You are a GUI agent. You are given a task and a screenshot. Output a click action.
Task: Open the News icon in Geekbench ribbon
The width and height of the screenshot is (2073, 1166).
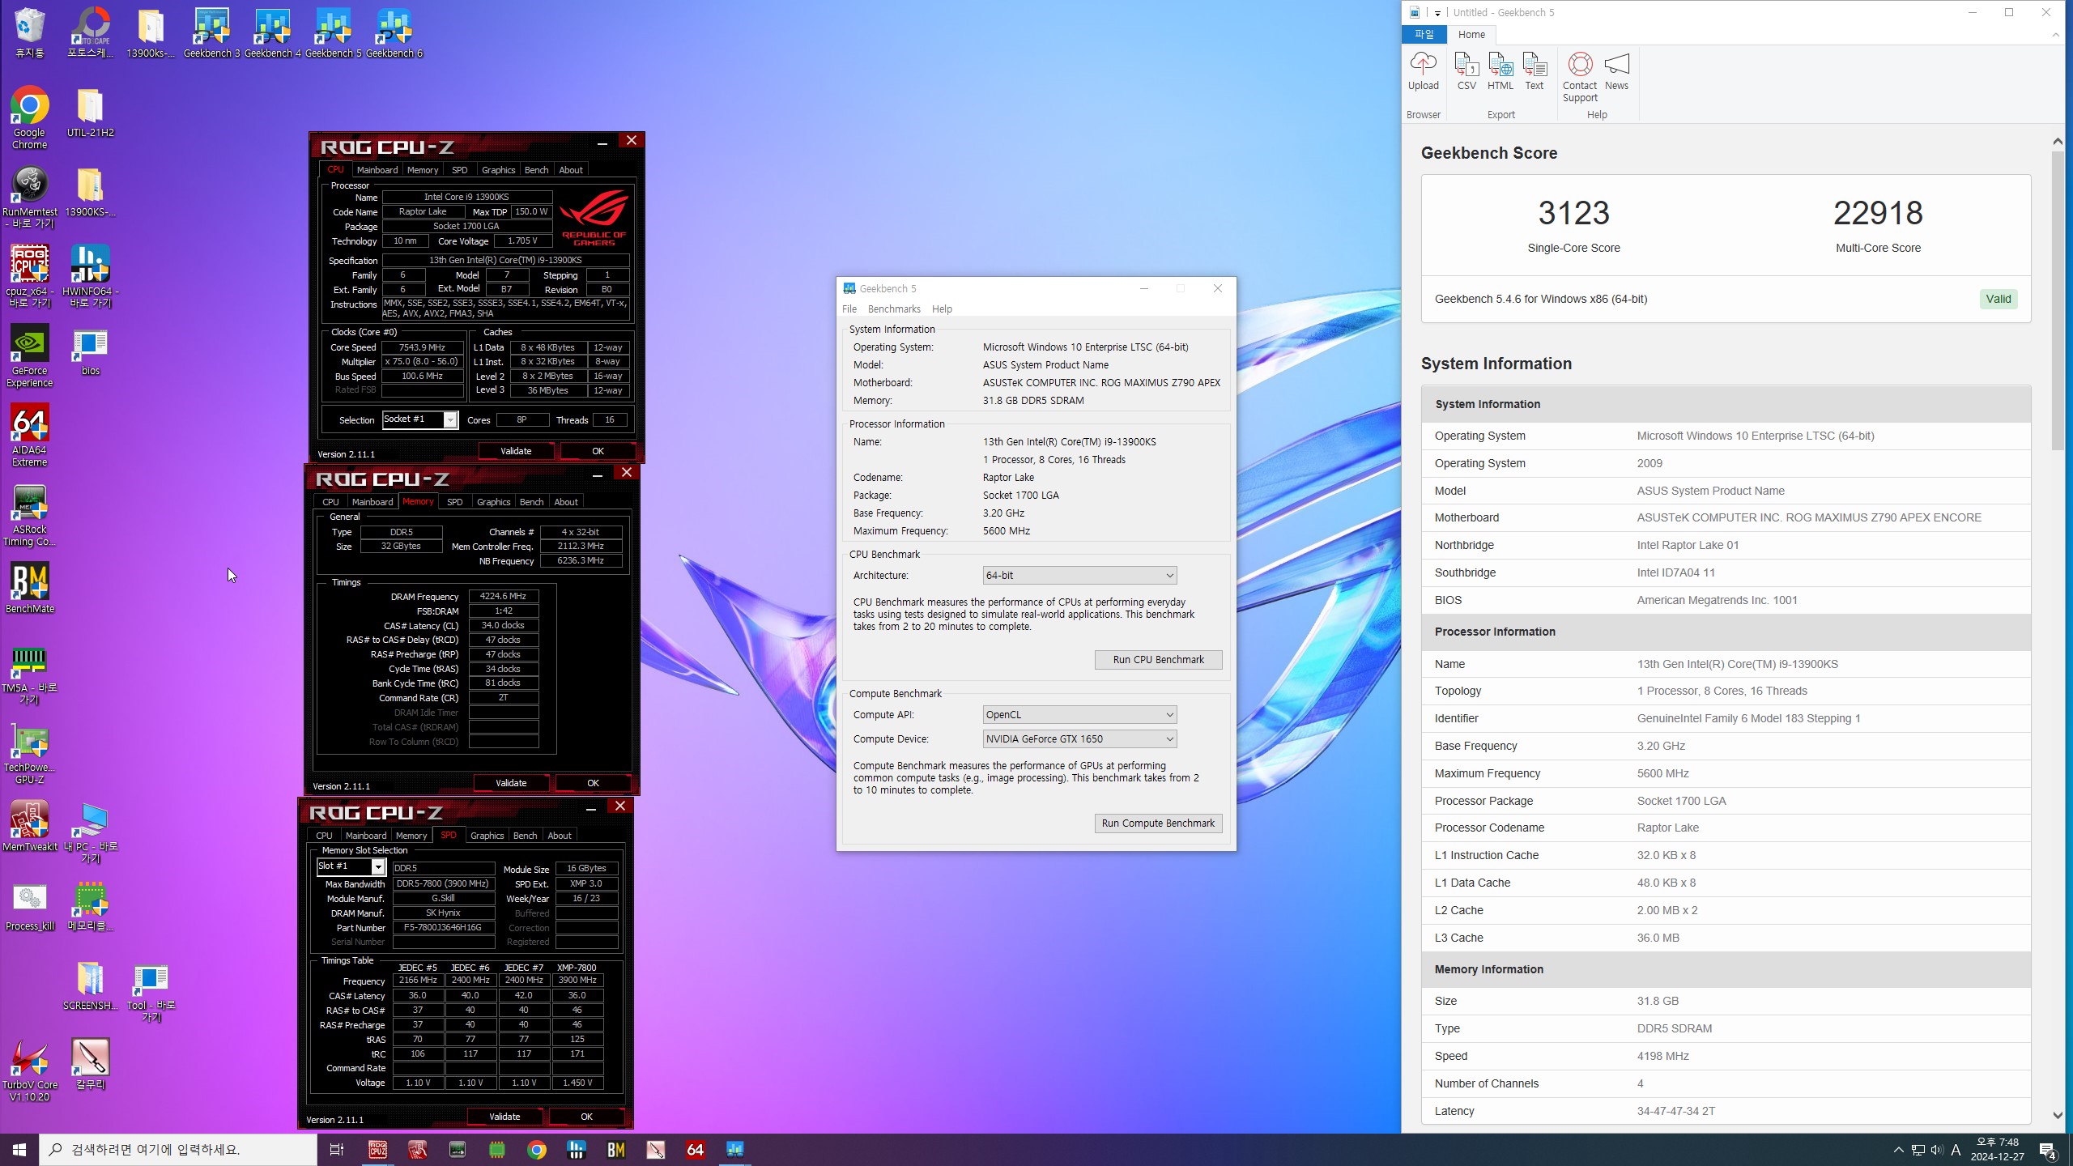pyautogui.click(x=1616, y=71)
